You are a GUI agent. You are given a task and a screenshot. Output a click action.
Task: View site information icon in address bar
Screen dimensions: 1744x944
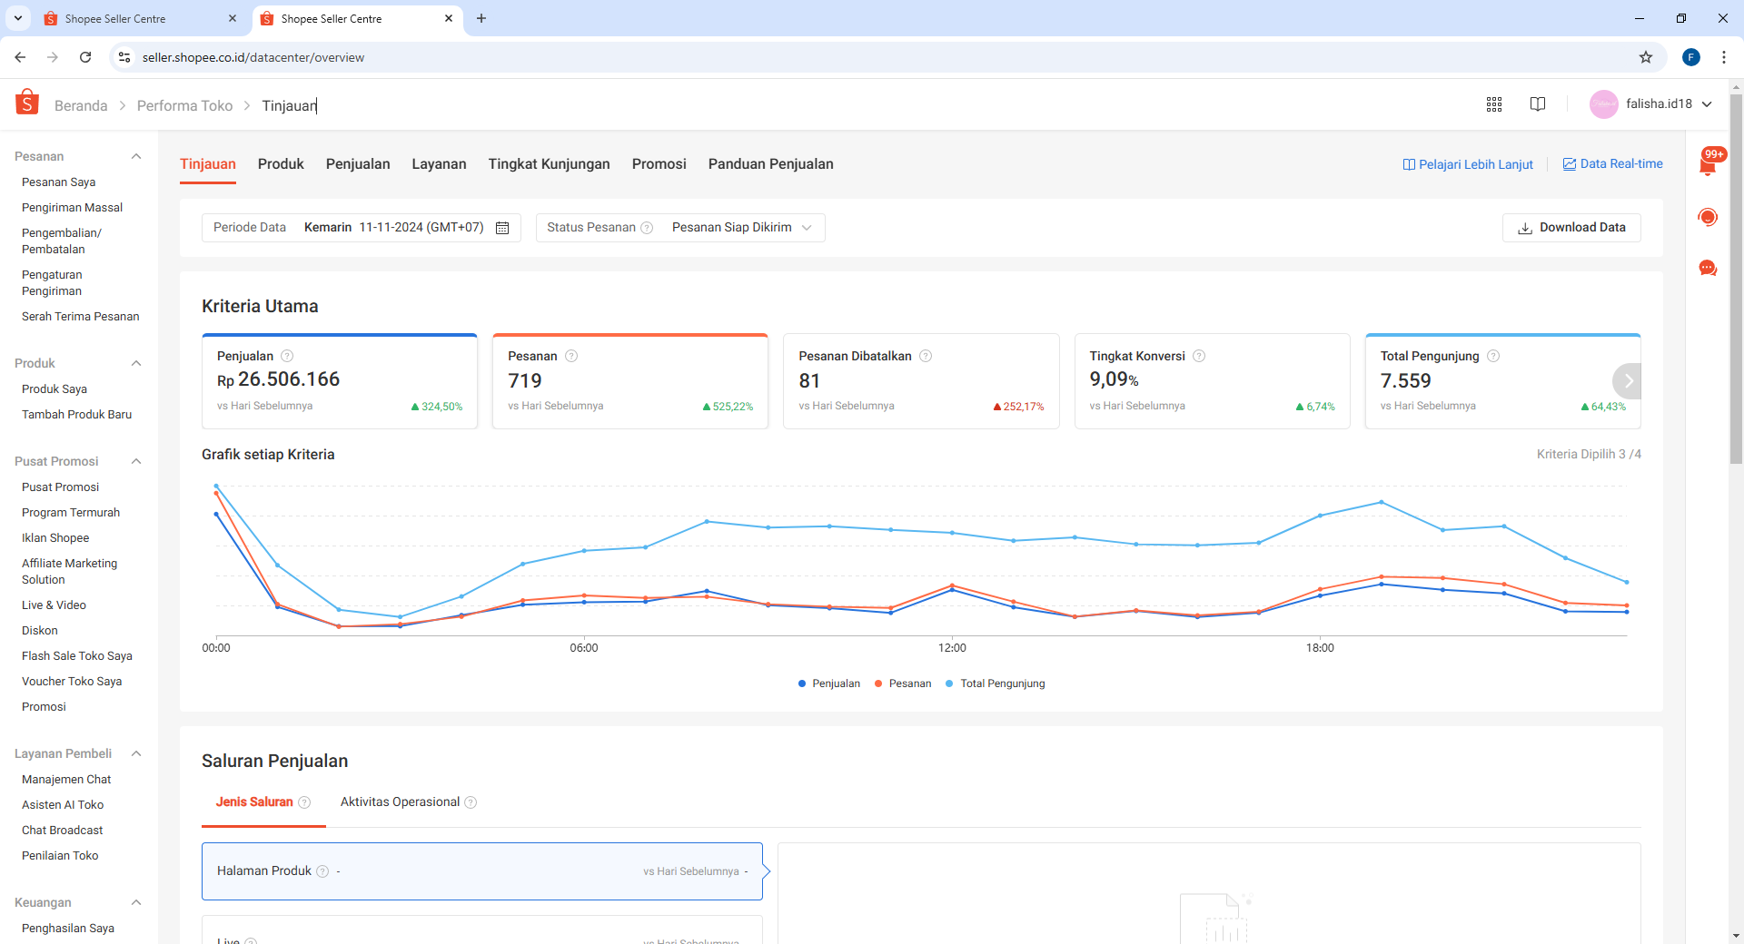(124, 57)
